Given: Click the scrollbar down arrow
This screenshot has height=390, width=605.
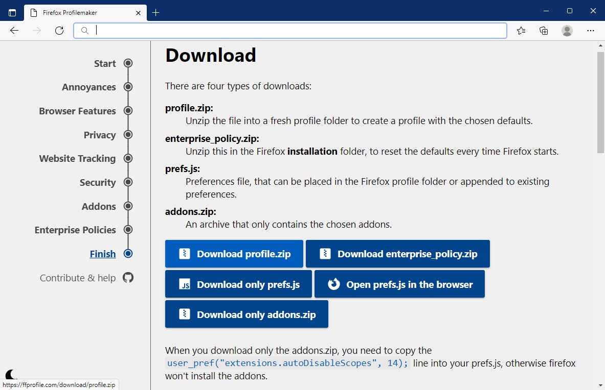Looking at the screenshot, I should 600,385.
